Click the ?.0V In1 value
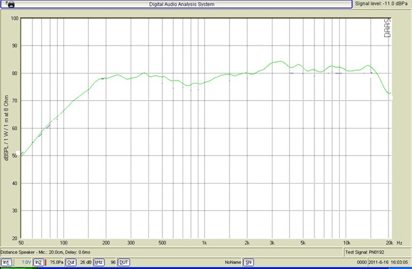The image size is (412, 269). 26,262
